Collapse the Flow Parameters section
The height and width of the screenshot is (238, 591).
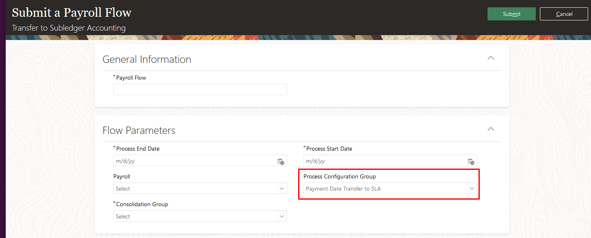coord(491,129)
